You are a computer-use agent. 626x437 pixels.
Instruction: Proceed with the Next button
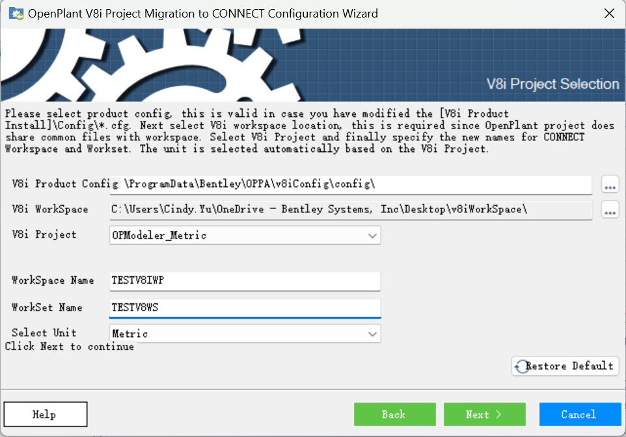coord(484,414)
